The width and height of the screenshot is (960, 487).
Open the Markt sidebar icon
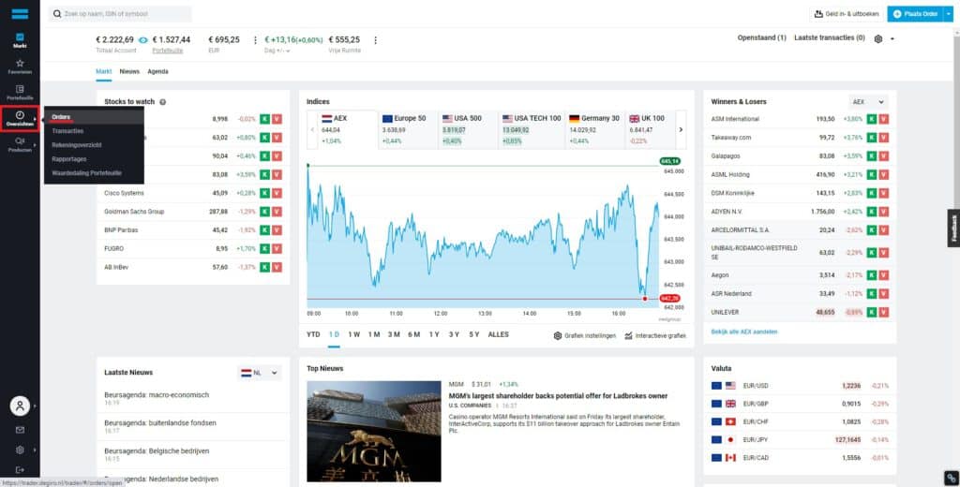coord(20,39)
